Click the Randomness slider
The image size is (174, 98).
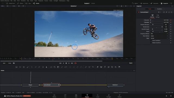coord(157,27)
